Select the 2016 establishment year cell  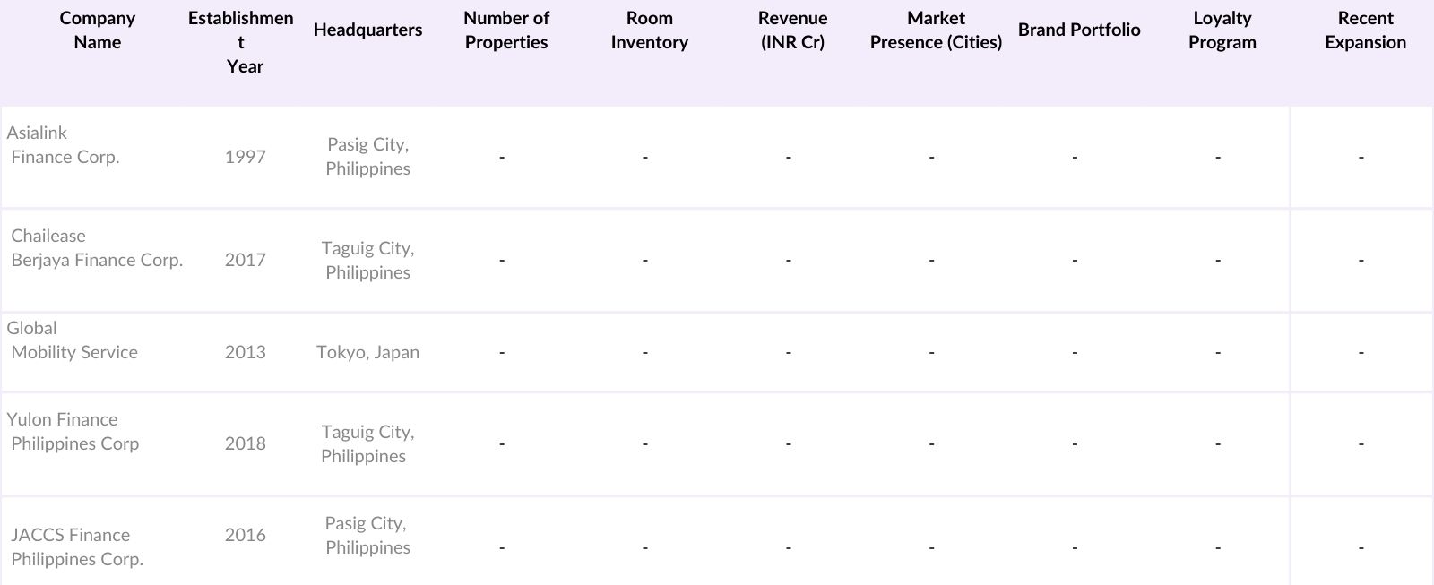[x=245, y=535]
